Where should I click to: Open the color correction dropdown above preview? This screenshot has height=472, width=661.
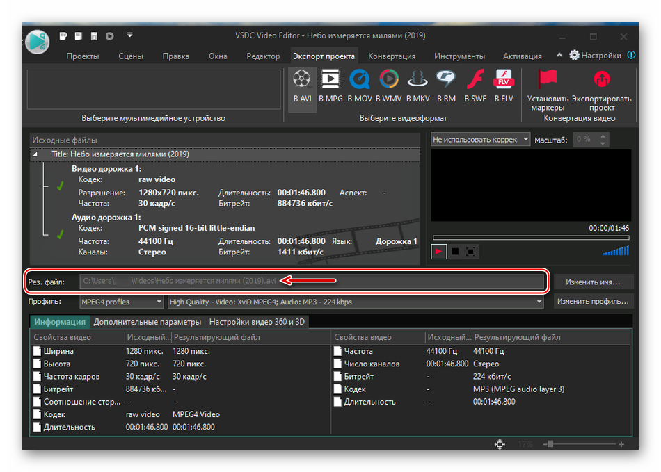click(480, 140)
